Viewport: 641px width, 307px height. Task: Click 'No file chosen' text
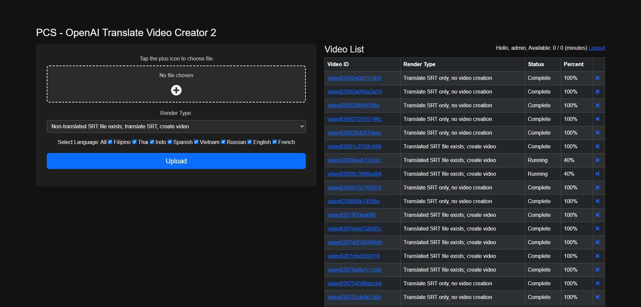(x=176, y=75)
